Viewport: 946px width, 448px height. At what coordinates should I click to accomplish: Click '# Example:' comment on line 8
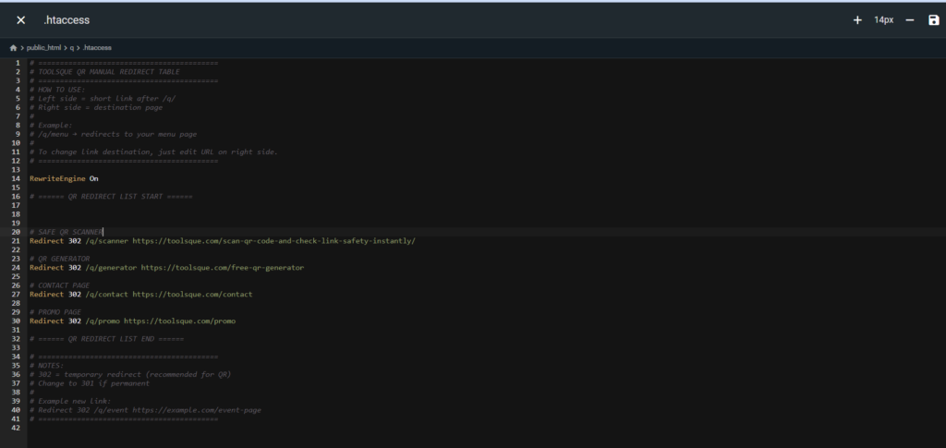[51, 125]
